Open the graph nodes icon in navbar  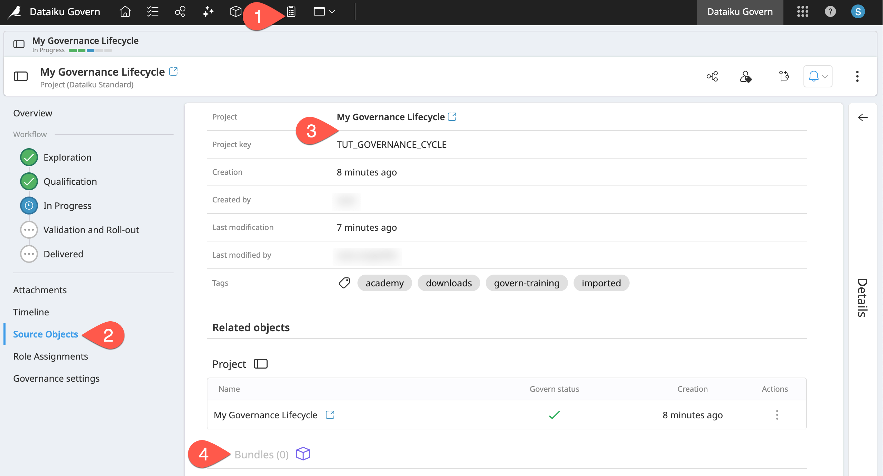[x=180, y=12]
